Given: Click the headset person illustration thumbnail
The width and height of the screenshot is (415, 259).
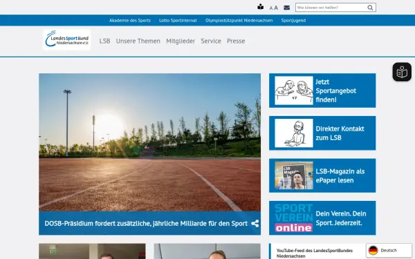Looking at the screenshot, I should click(x=294, y=133).
